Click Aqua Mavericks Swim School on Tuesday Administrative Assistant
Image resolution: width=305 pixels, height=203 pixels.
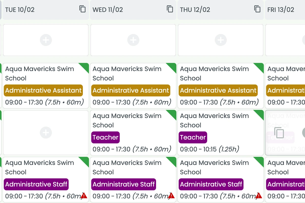click(40, 74)
